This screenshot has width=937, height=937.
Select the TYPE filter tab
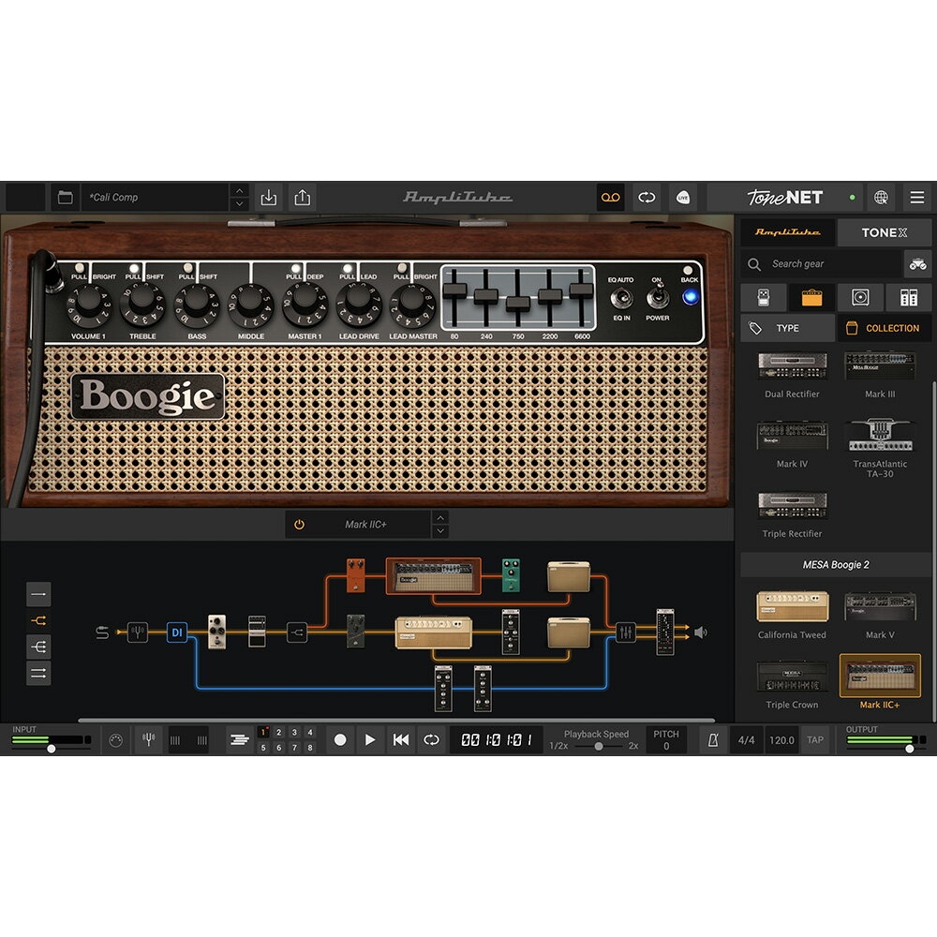click(x=788, y=328)
